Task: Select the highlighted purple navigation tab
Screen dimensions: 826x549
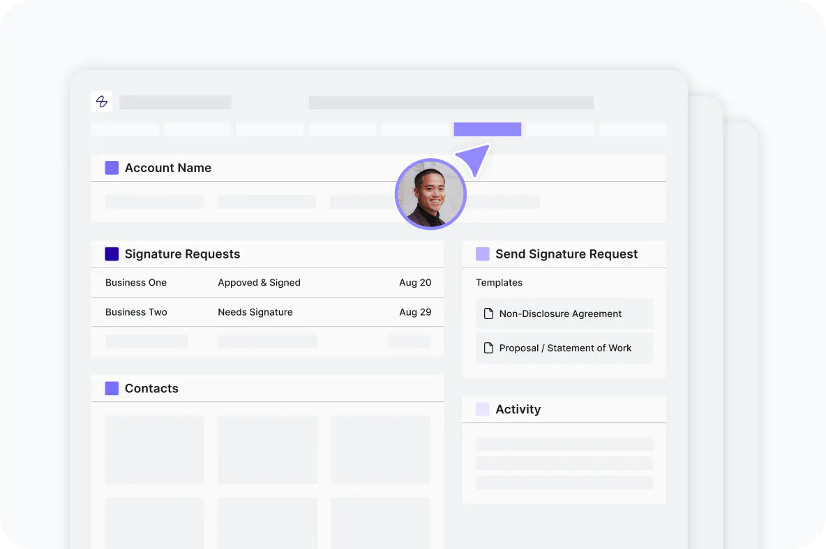Action: pos(487,130)
